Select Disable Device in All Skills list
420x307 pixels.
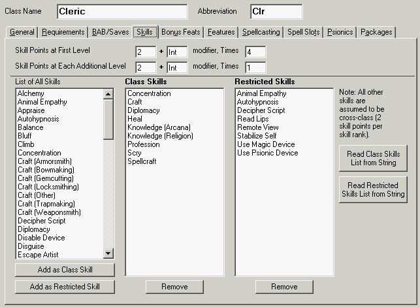[40, 238]
